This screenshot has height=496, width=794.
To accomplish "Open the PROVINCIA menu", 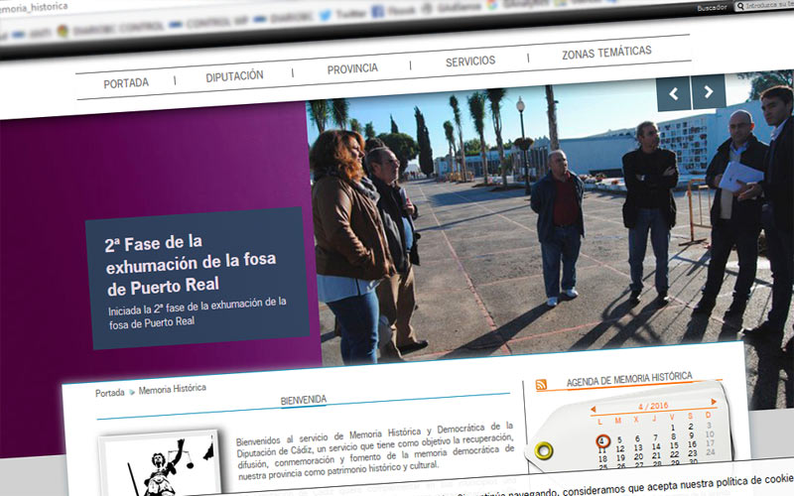I will click(352, 68).
